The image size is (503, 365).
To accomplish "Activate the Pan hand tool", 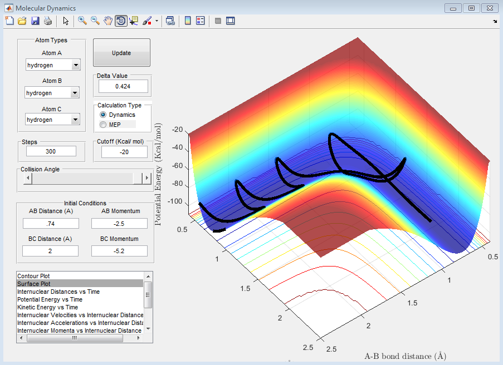I will 108,21.
